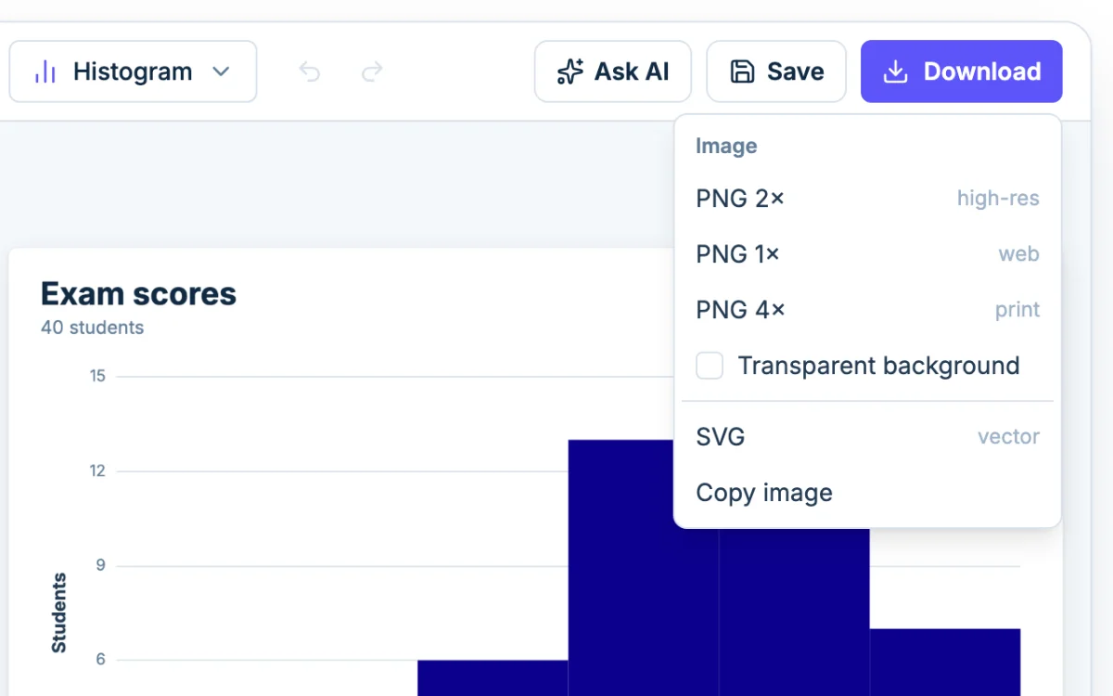Click the Ask AI button
Viewport: 1113px width, 696px height.
click(612, 71)
